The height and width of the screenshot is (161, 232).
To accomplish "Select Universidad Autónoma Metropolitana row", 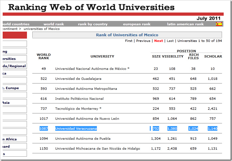I will [x=86, y=89].
